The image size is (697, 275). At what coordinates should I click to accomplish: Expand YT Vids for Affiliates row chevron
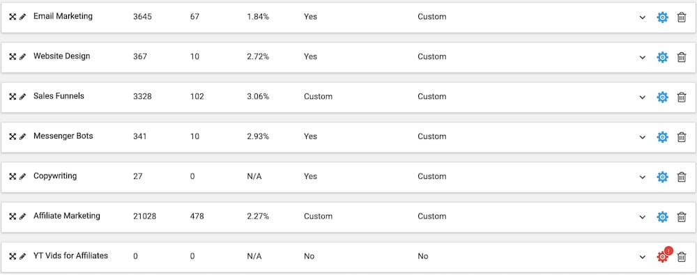[x=643, y=257]
